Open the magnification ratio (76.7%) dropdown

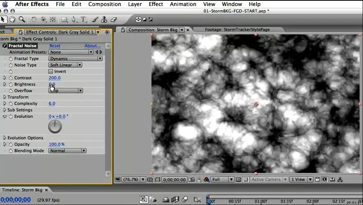[134, 180]
